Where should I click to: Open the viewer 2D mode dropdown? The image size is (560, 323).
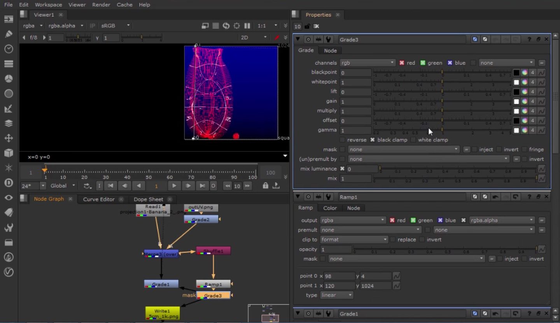tap(254, 37)
